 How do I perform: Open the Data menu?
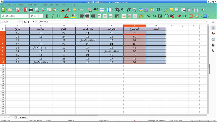tap(51, 5)
